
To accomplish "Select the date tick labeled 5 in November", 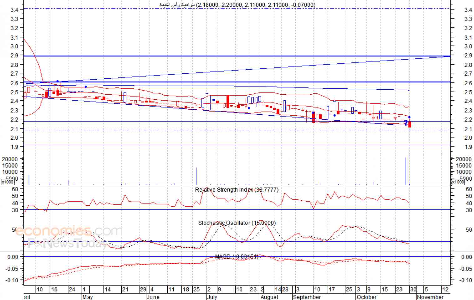I will pos(426,289).
